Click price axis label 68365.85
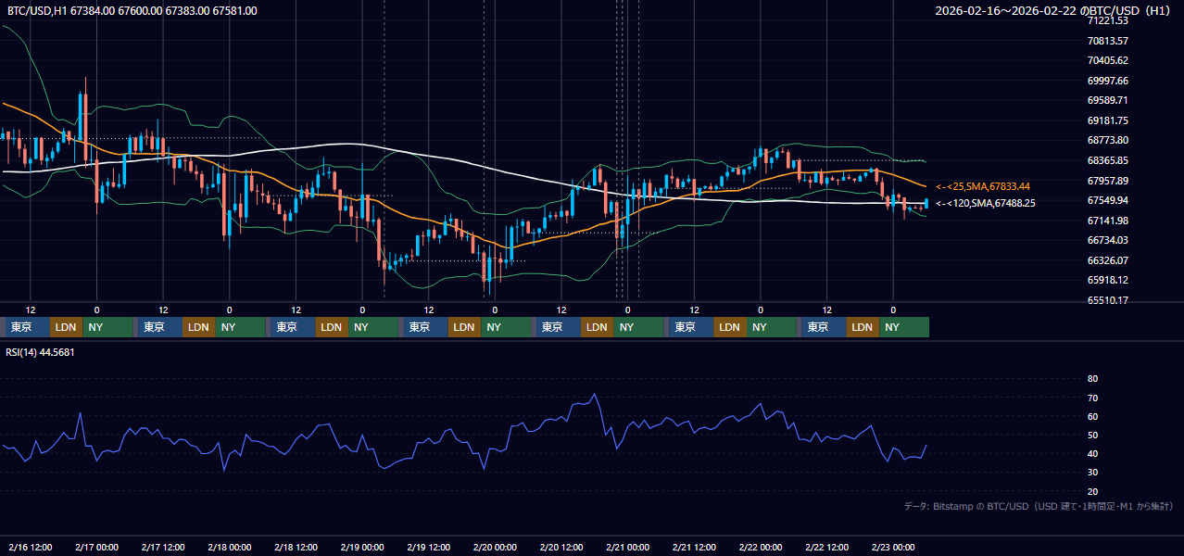The height and width of the screenshot is (556, 1184). (x=1107, y=160)
